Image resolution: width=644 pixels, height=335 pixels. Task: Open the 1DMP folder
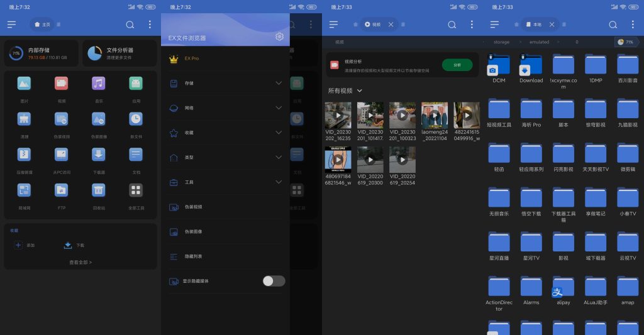pos(596,65)
